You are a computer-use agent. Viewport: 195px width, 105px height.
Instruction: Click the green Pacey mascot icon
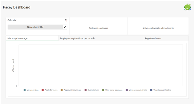pos(187,7)
